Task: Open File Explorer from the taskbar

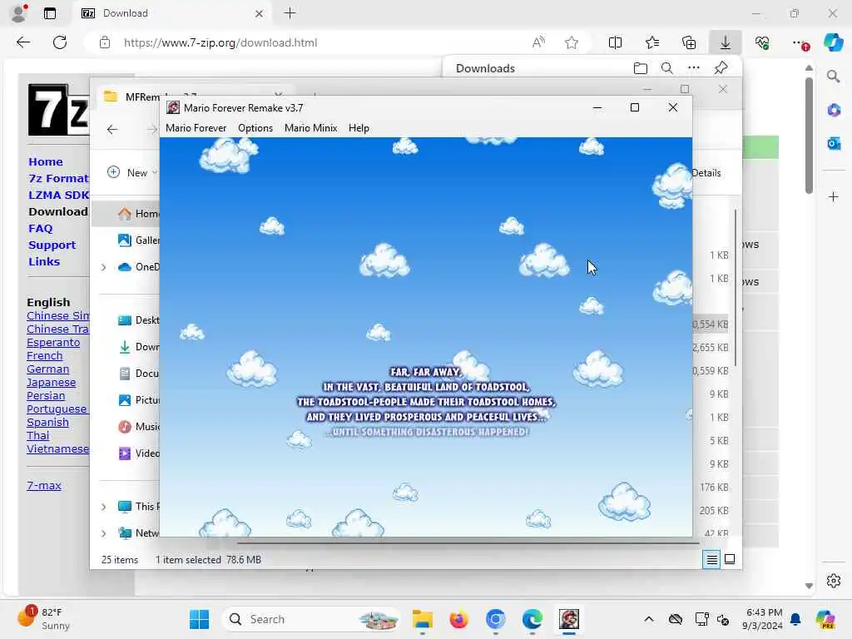Action: [422, 619]
